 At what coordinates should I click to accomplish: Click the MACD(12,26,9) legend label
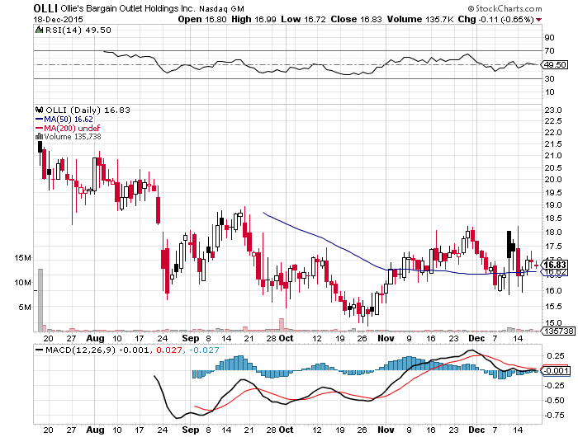(x=80, y=350)
